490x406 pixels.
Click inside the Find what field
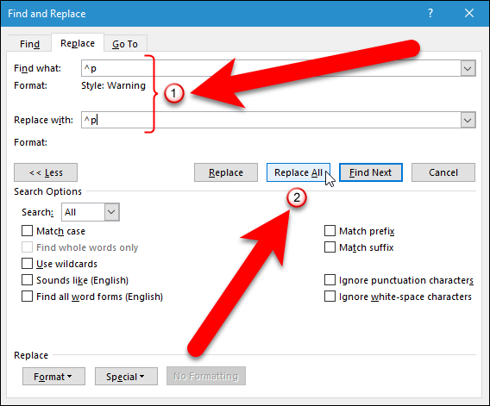pyautogui.click(x=271, y=68)
